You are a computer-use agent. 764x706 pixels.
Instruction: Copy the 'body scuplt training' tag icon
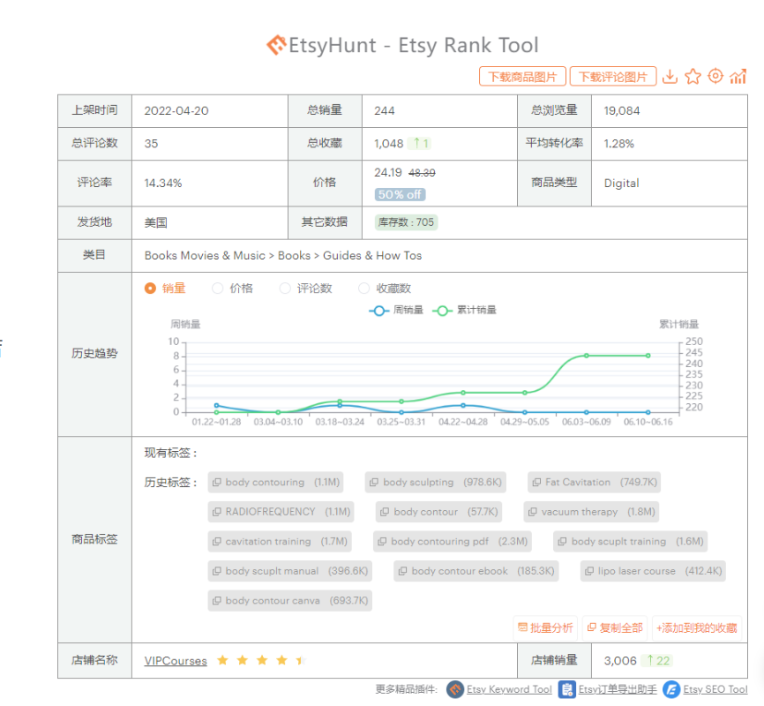562,541
